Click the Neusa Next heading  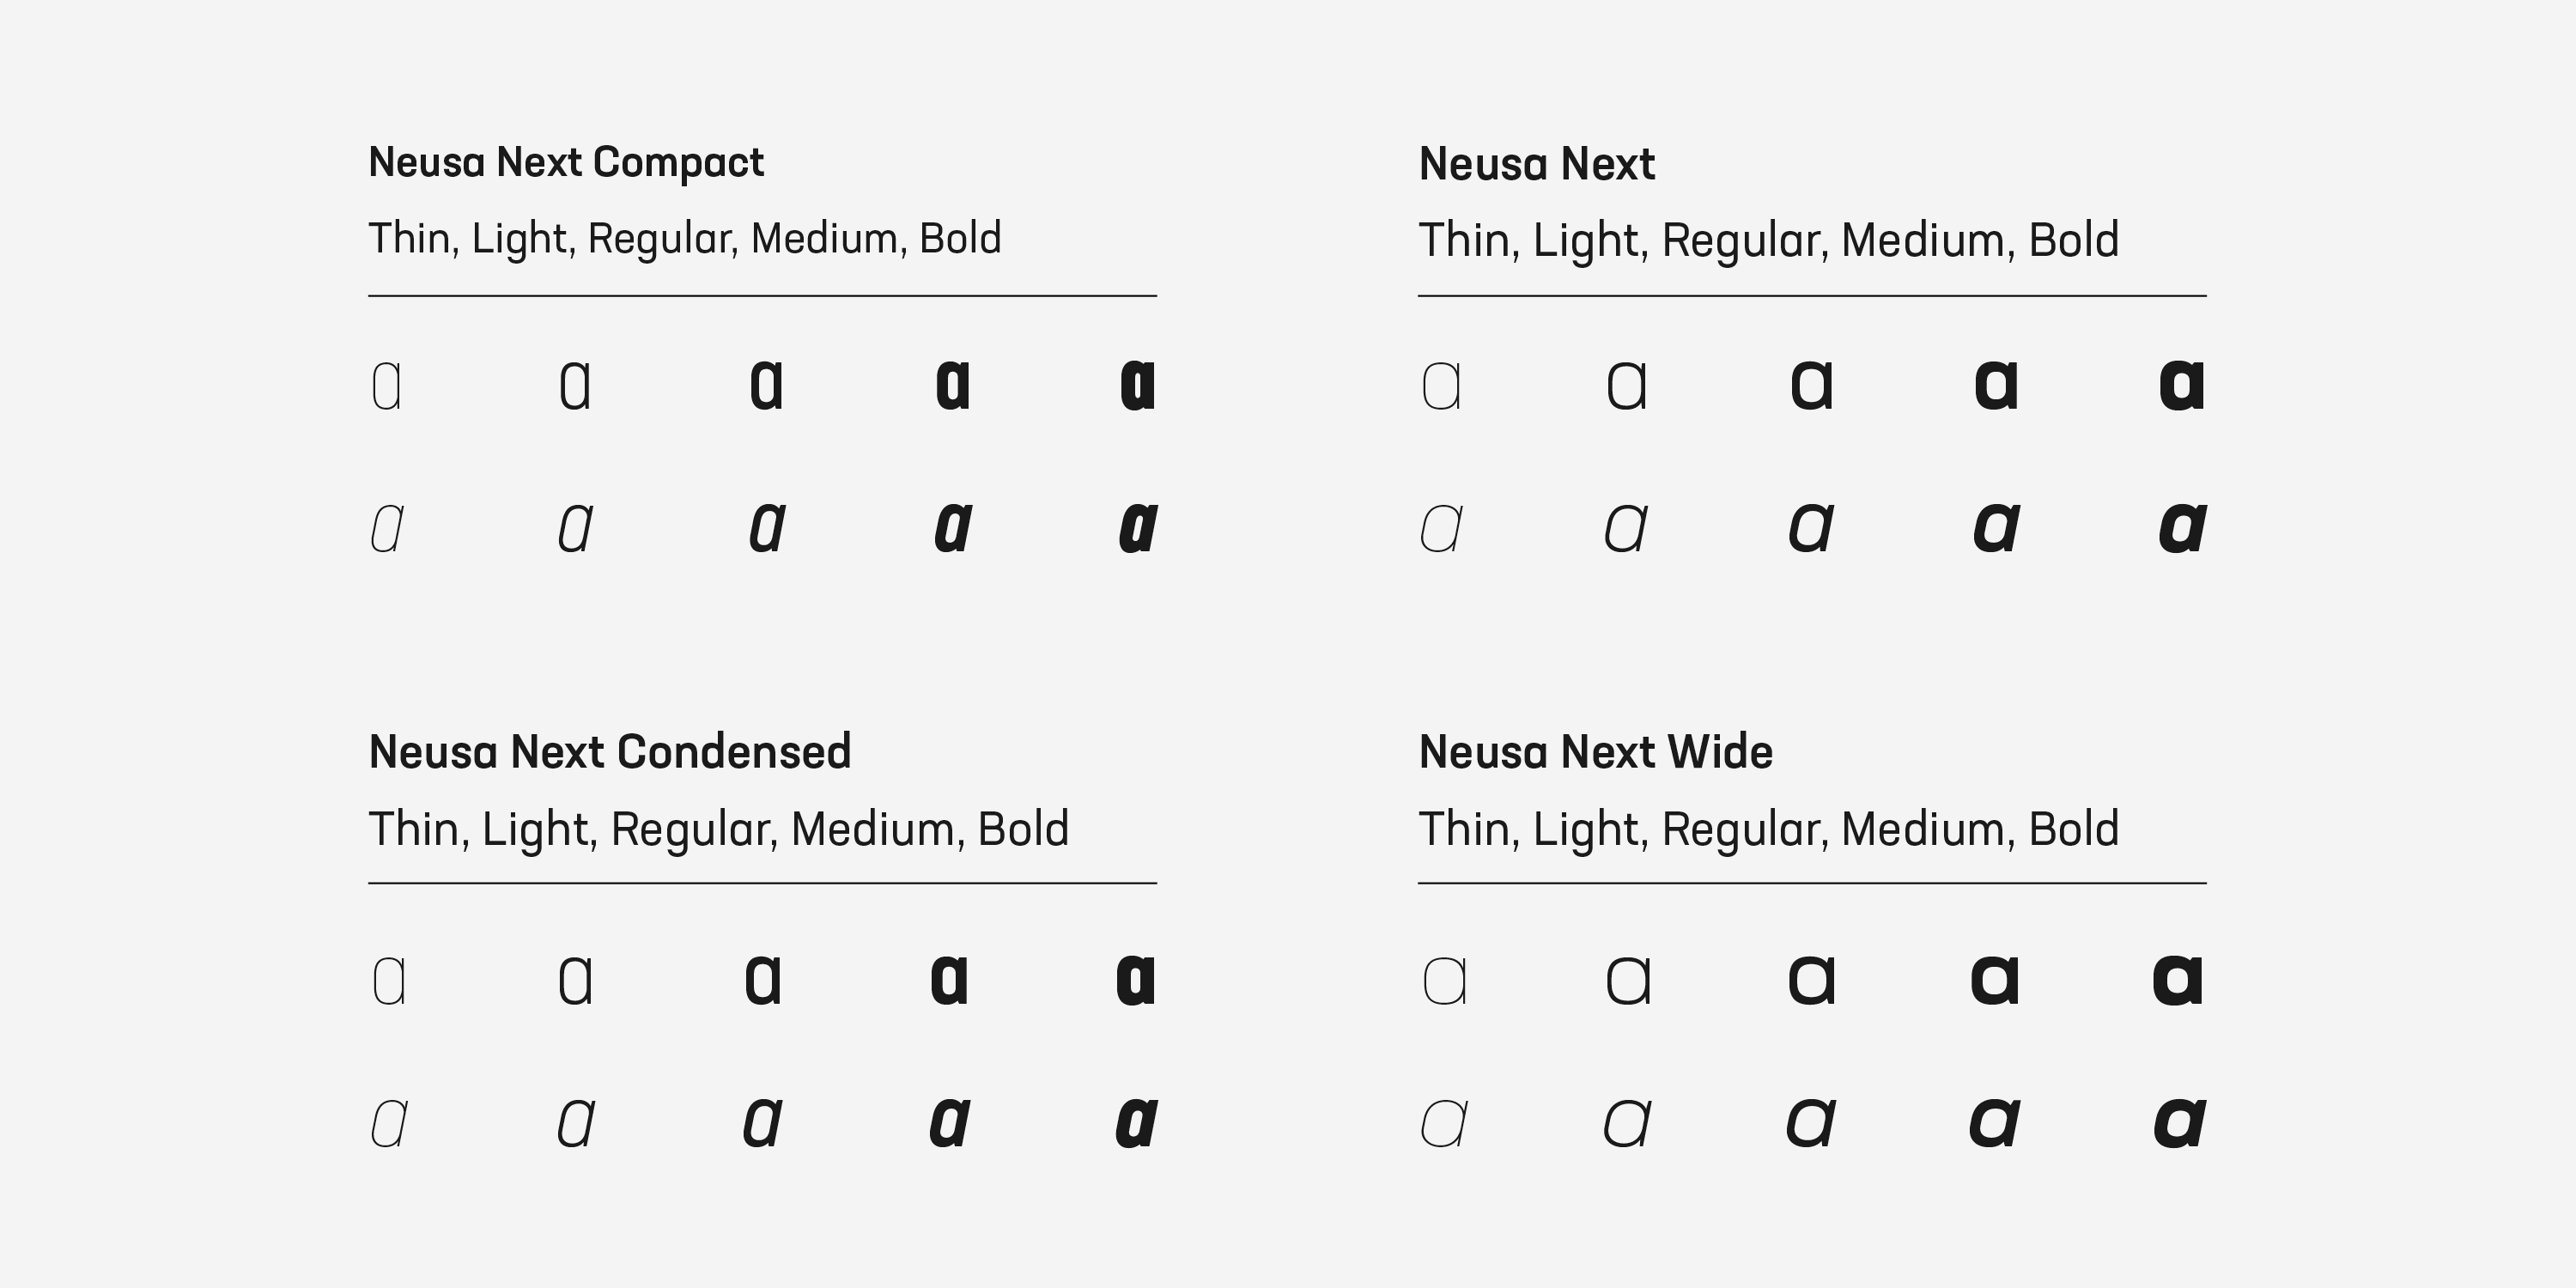[1536, 165]
